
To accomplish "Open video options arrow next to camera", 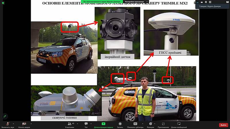I will pyautogui.click(x=31, y=124).
